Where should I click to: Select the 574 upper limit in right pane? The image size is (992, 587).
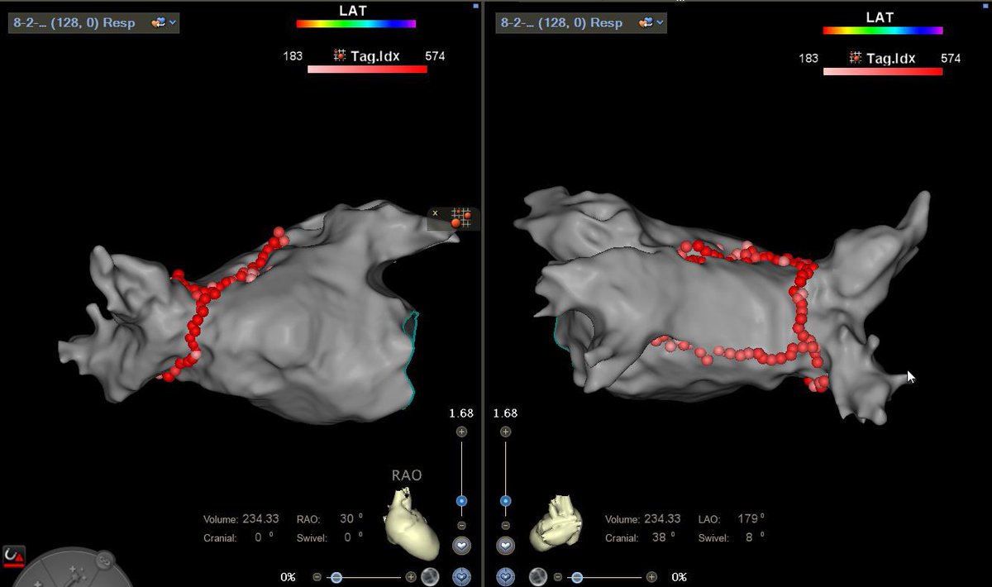[951, 58]
